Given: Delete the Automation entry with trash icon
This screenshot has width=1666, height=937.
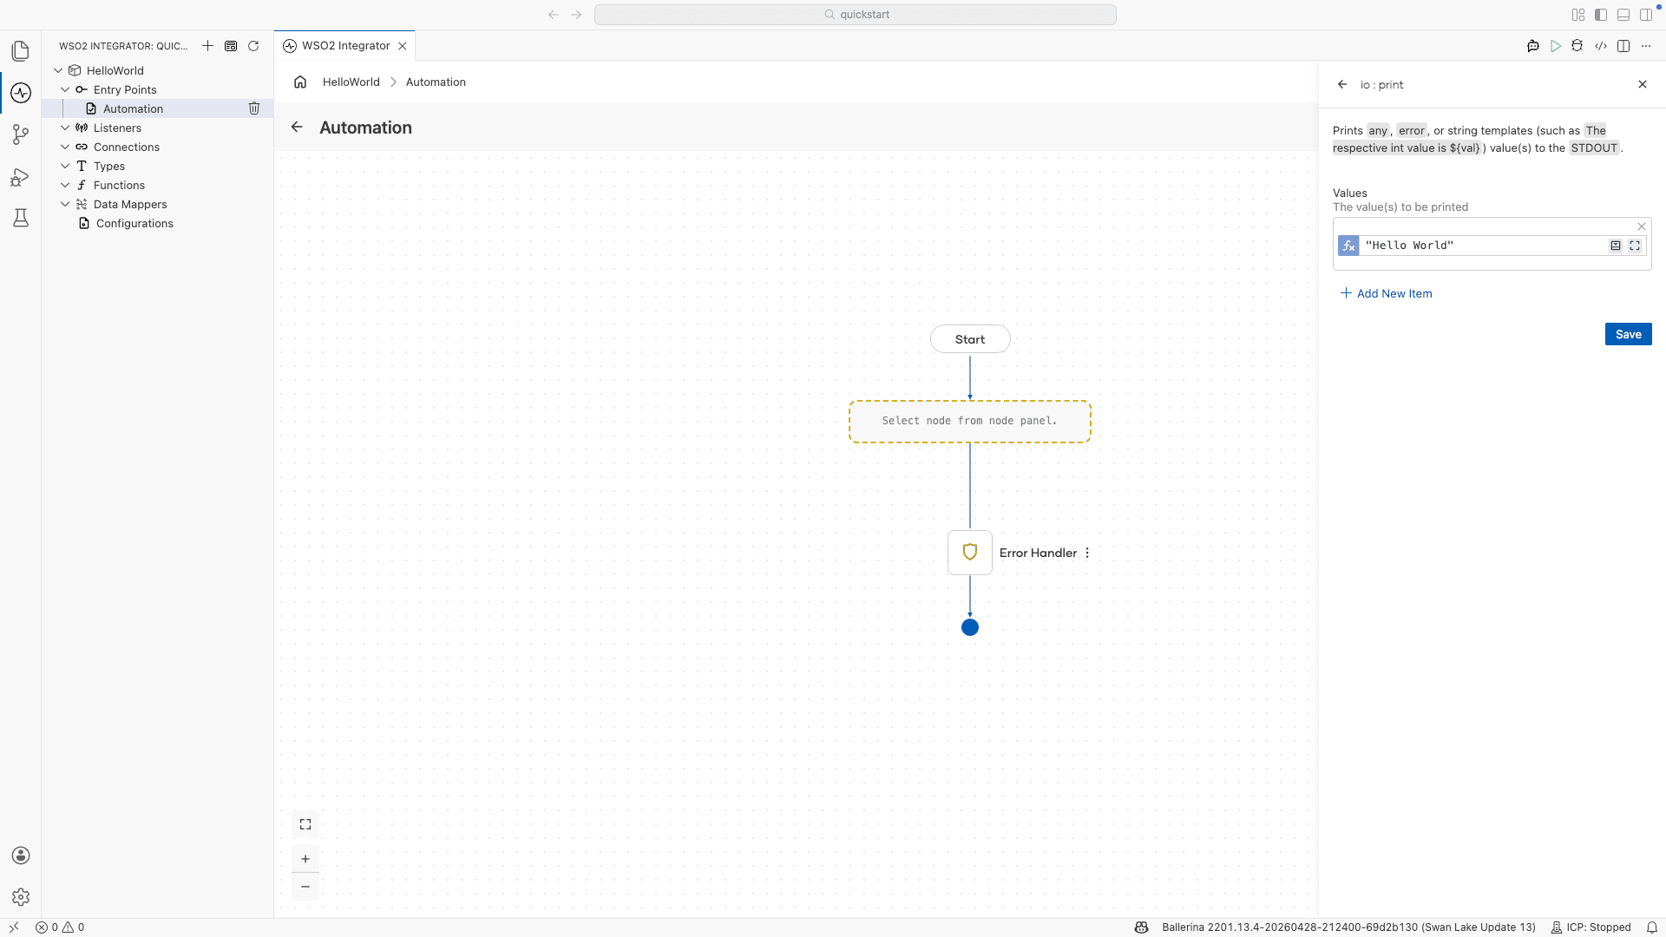Looking at the screenshot, I should click(x=254, y=108).
